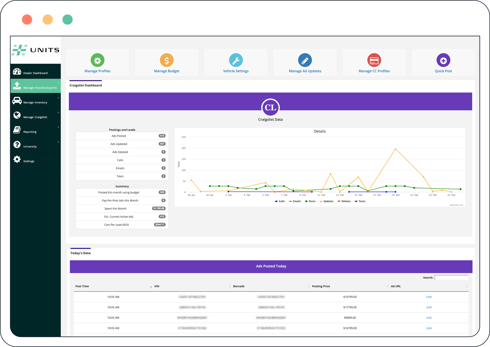Click the Settings gear sidebar icon
The width and height of the screenshot is (490, 347).
(17, 159)
